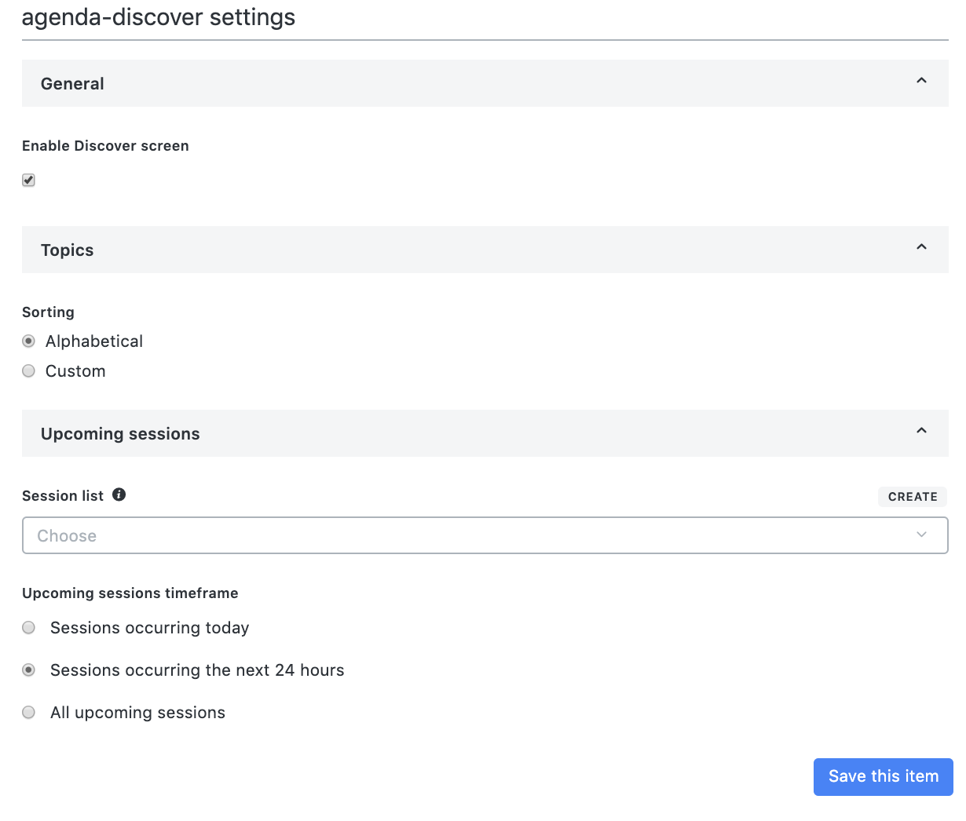Select Sessions occurring today
This screenshot has width=966, height=821.
tap(29, 628)
